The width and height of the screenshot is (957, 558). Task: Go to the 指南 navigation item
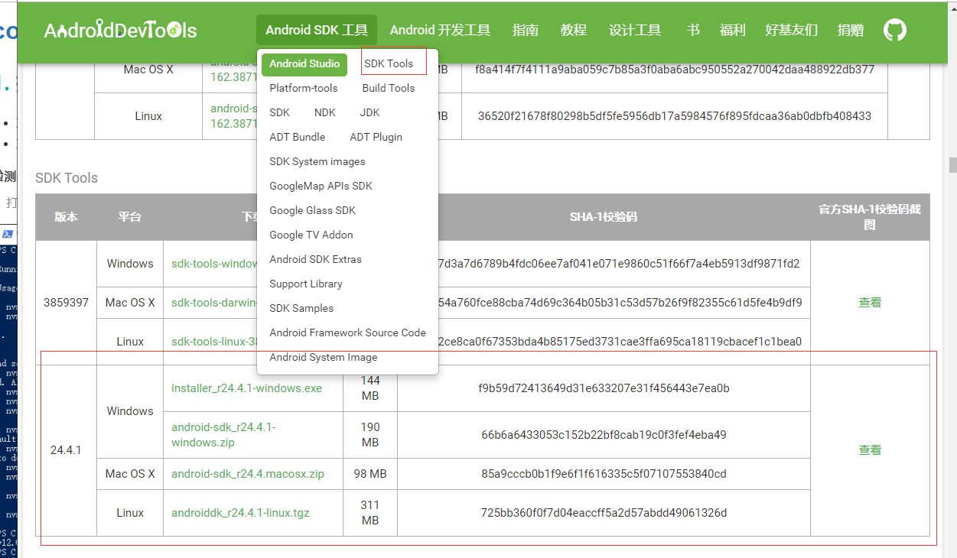pos(526,31)
